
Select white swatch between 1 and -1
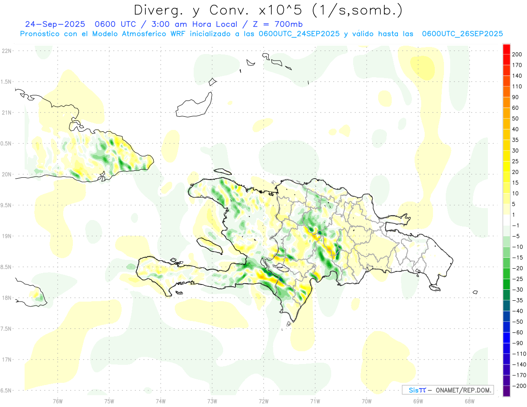(506, 220)
